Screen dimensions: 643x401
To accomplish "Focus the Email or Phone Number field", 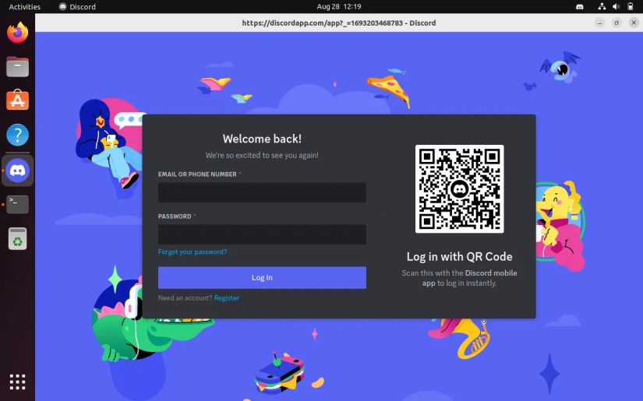I will click(x=262, y=192).
